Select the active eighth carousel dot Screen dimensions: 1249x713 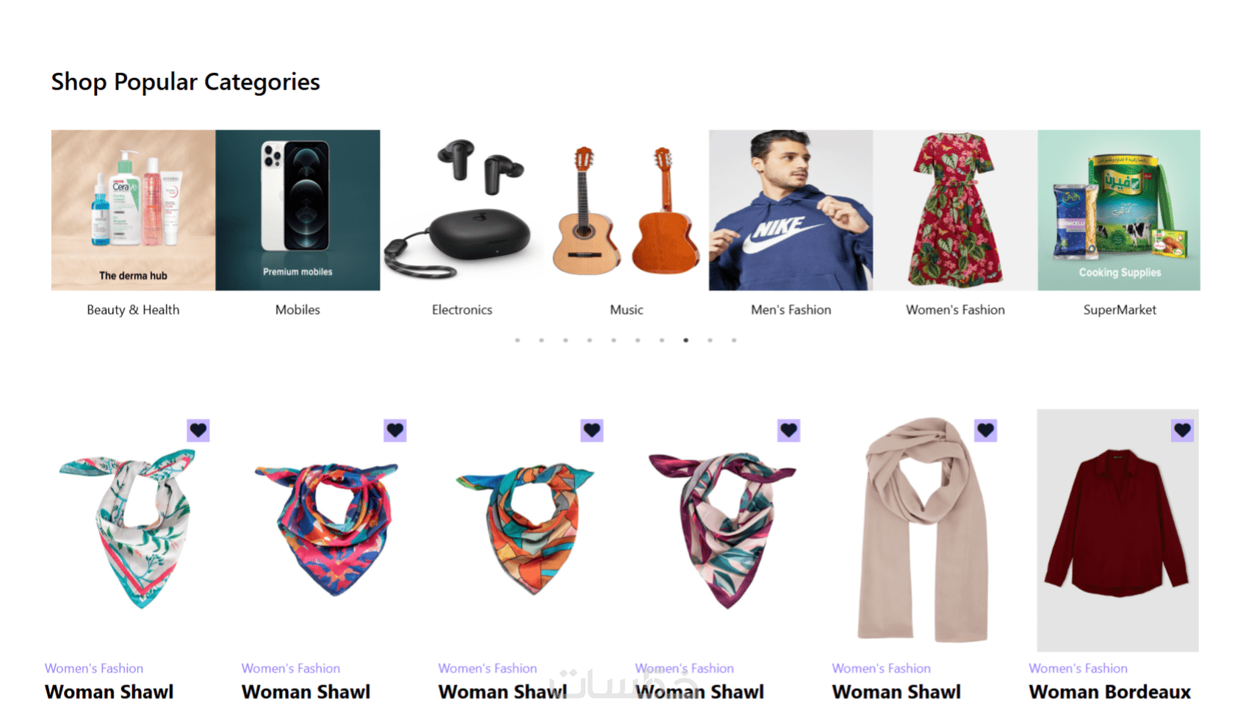click(686, 340)
